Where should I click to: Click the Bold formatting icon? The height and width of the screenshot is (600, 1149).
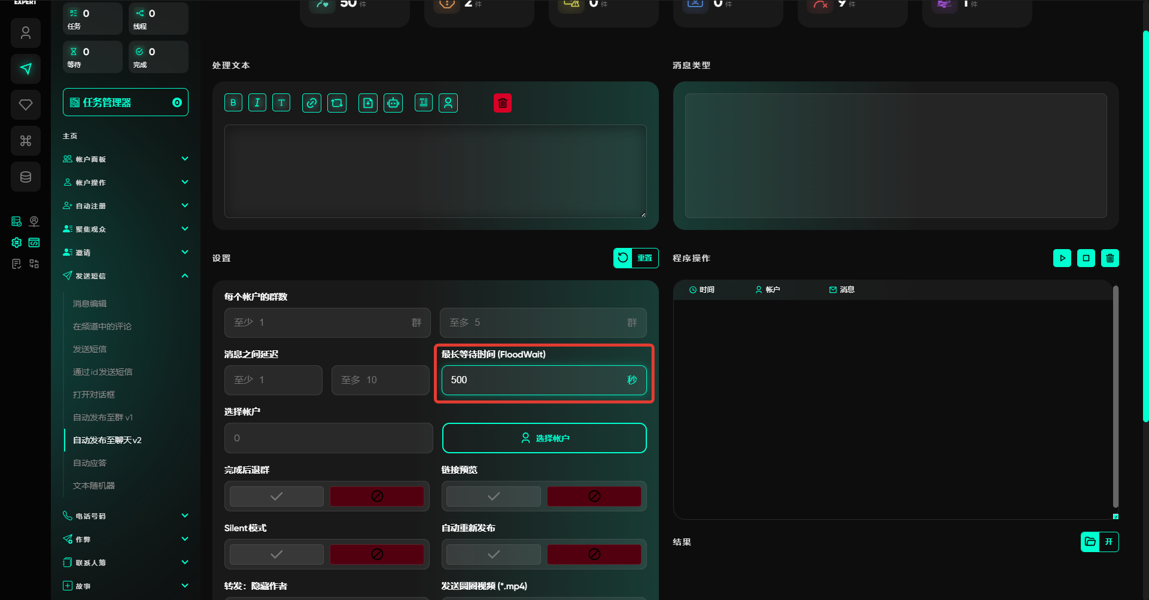click(x=233, y=103)
